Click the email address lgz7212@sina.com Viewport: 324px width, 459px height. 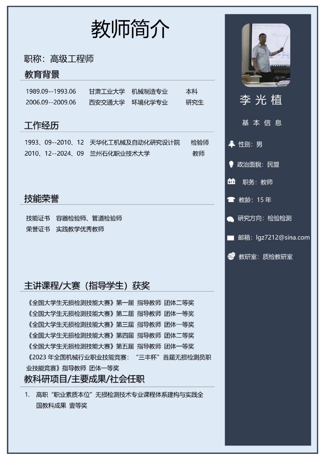[x=283, y=237]
